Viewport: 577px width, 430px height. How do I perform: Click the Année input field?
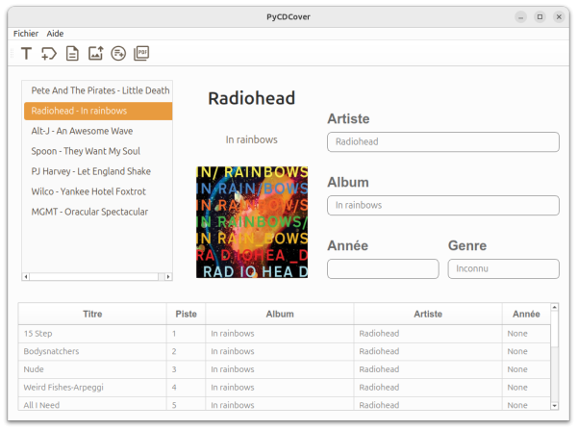[x=383, y=269]
